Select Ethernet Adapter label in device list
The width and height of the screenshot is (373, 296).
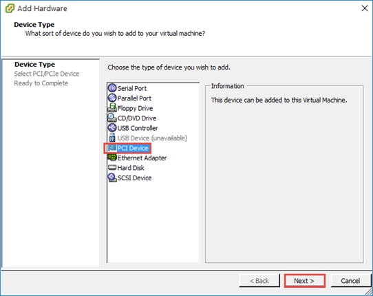pos(142,158)
